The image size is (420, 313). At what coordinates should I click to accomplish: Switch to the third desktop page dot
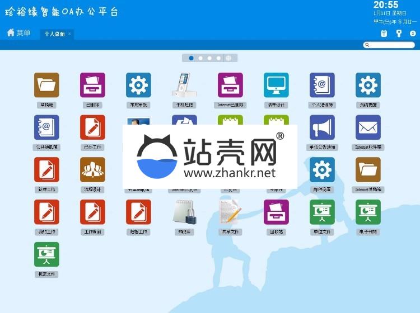click(209, 58)
